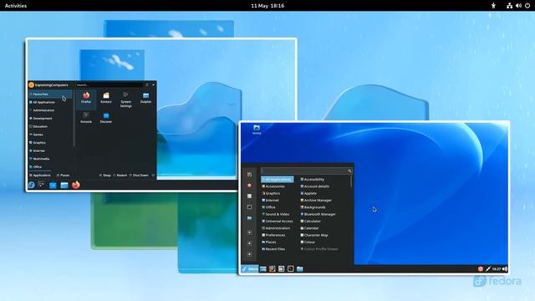535x301 pixels.
Task: Select Favourites category in KDE launcher
Action: pos(50,94)
